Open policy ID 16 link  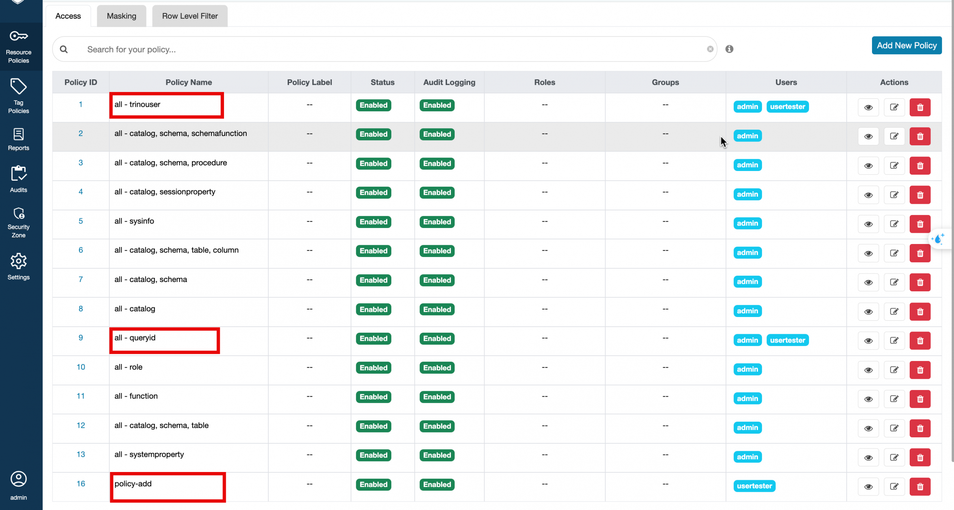tap(80, 484)
